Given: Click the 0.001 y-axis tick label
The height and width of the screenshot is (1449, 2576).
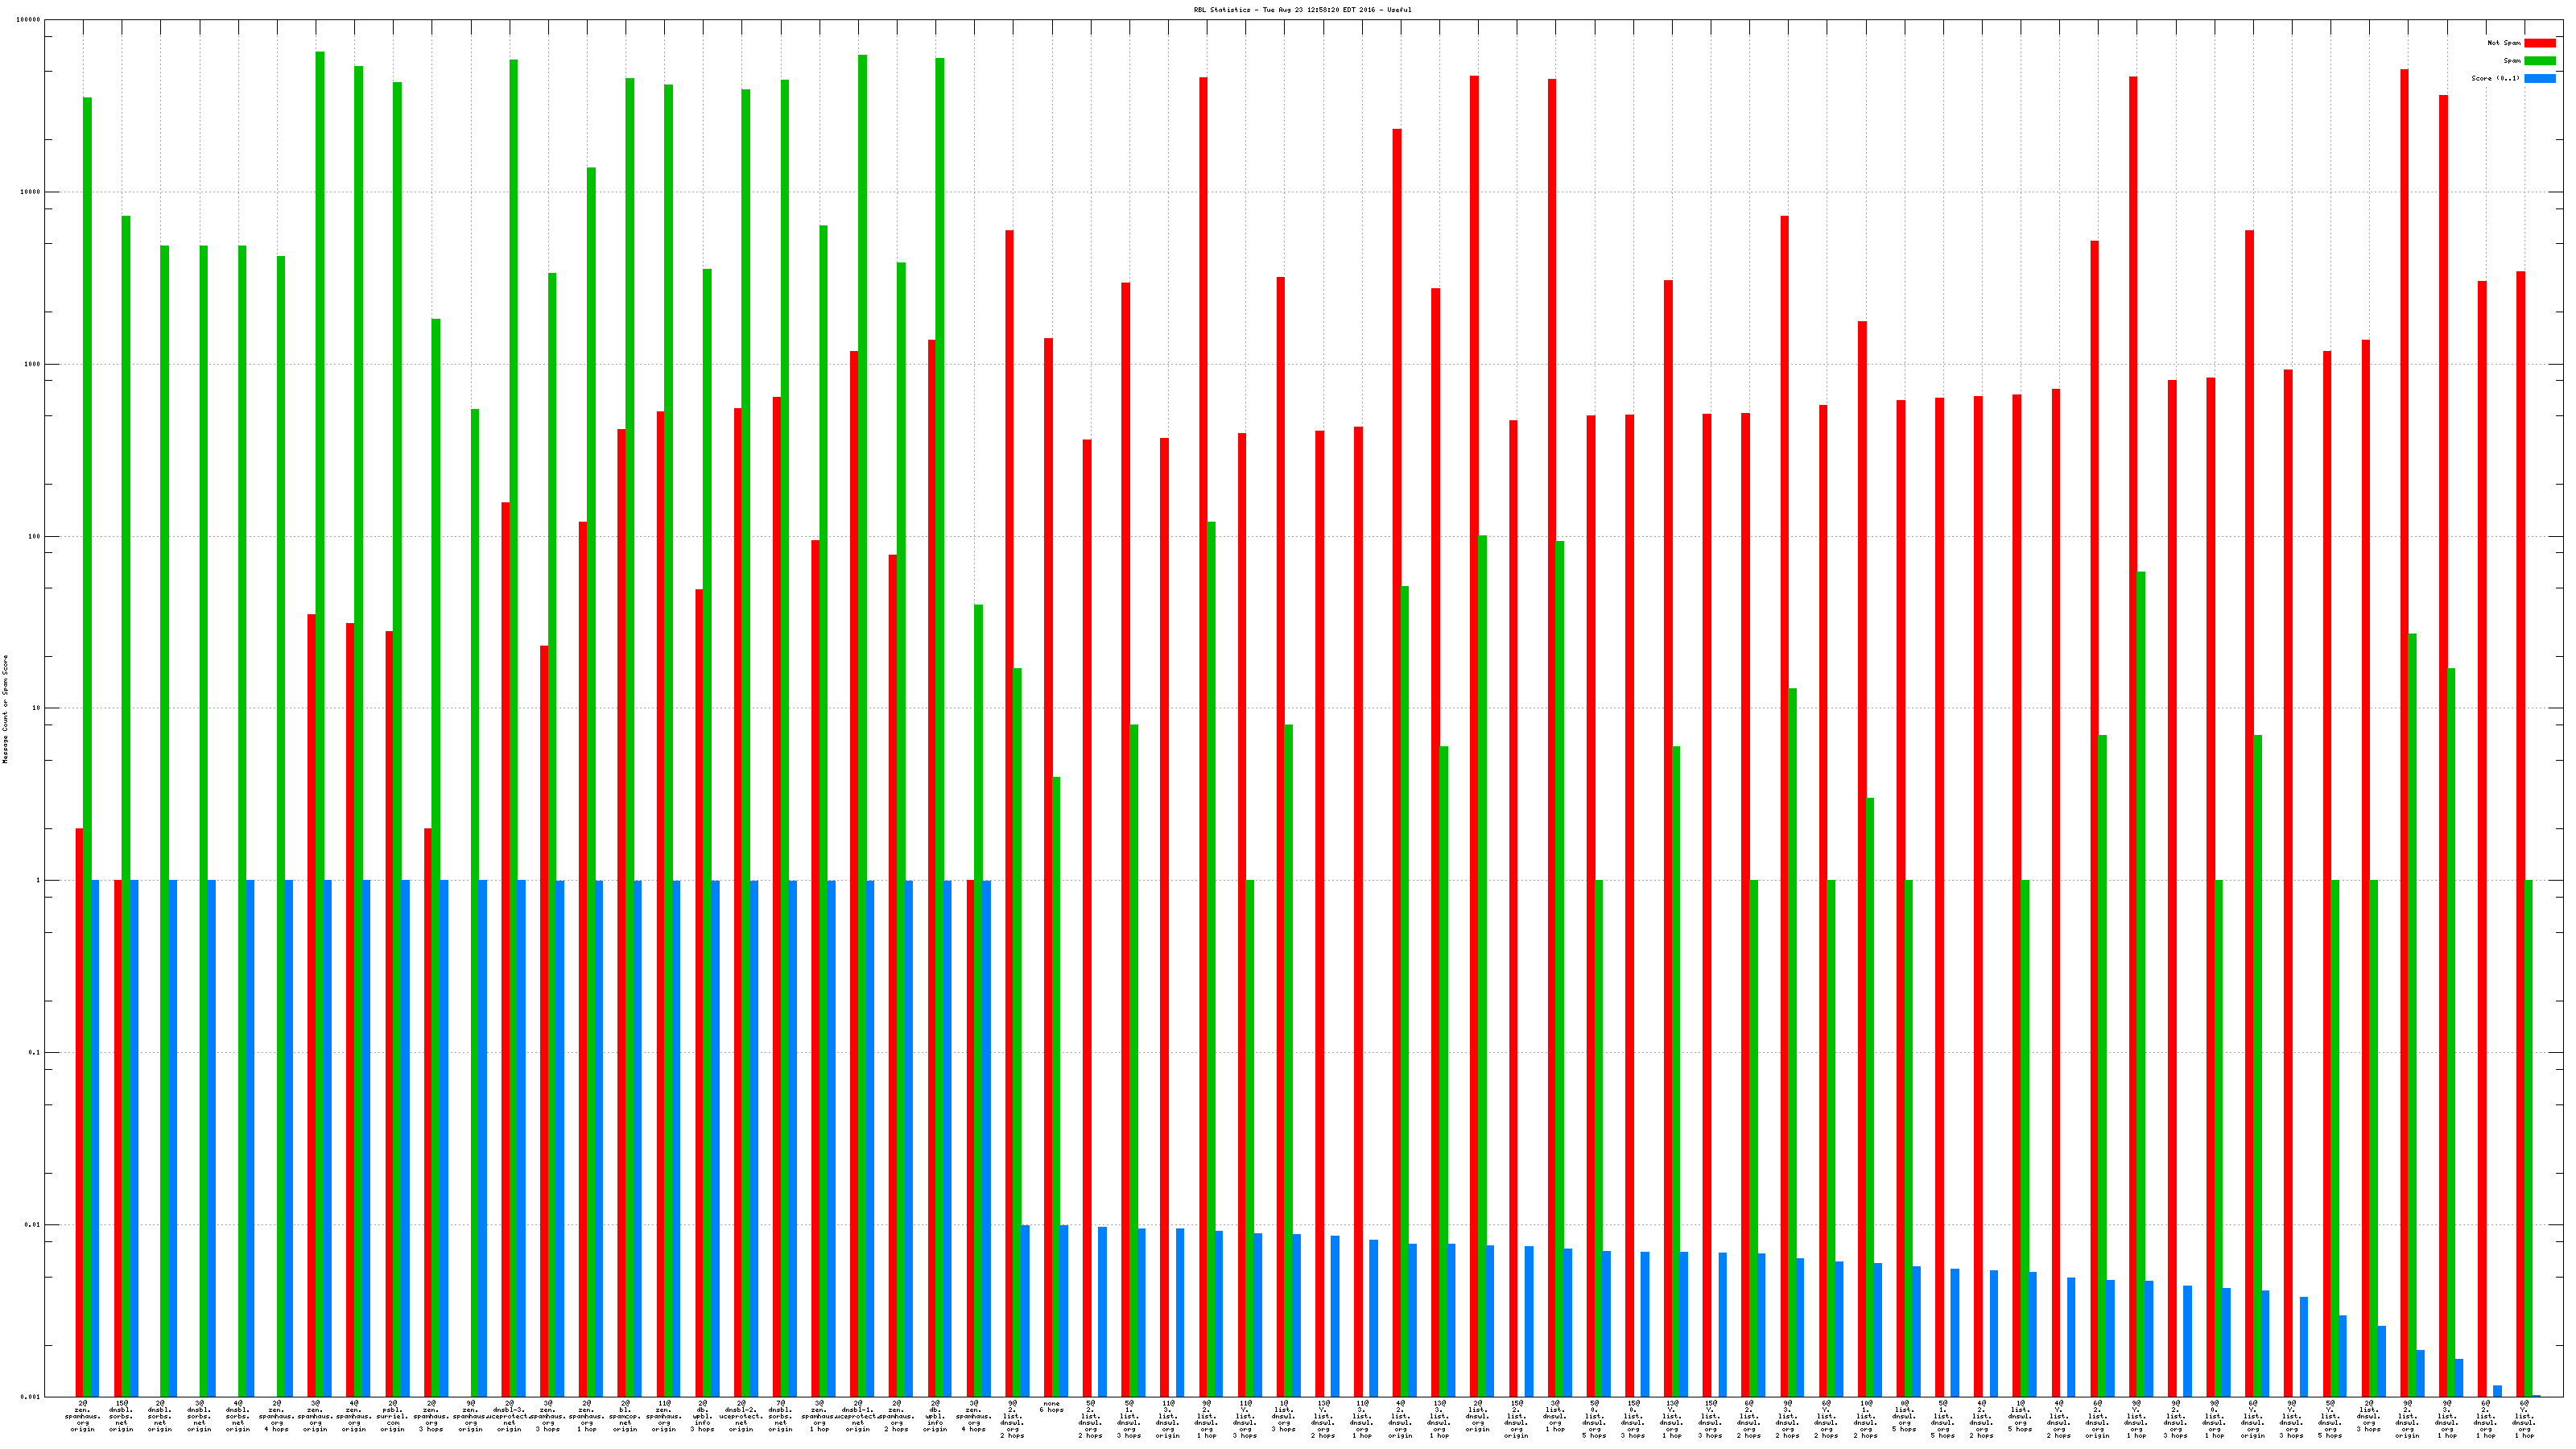Looking at the screenshot, I should 31,1397.
